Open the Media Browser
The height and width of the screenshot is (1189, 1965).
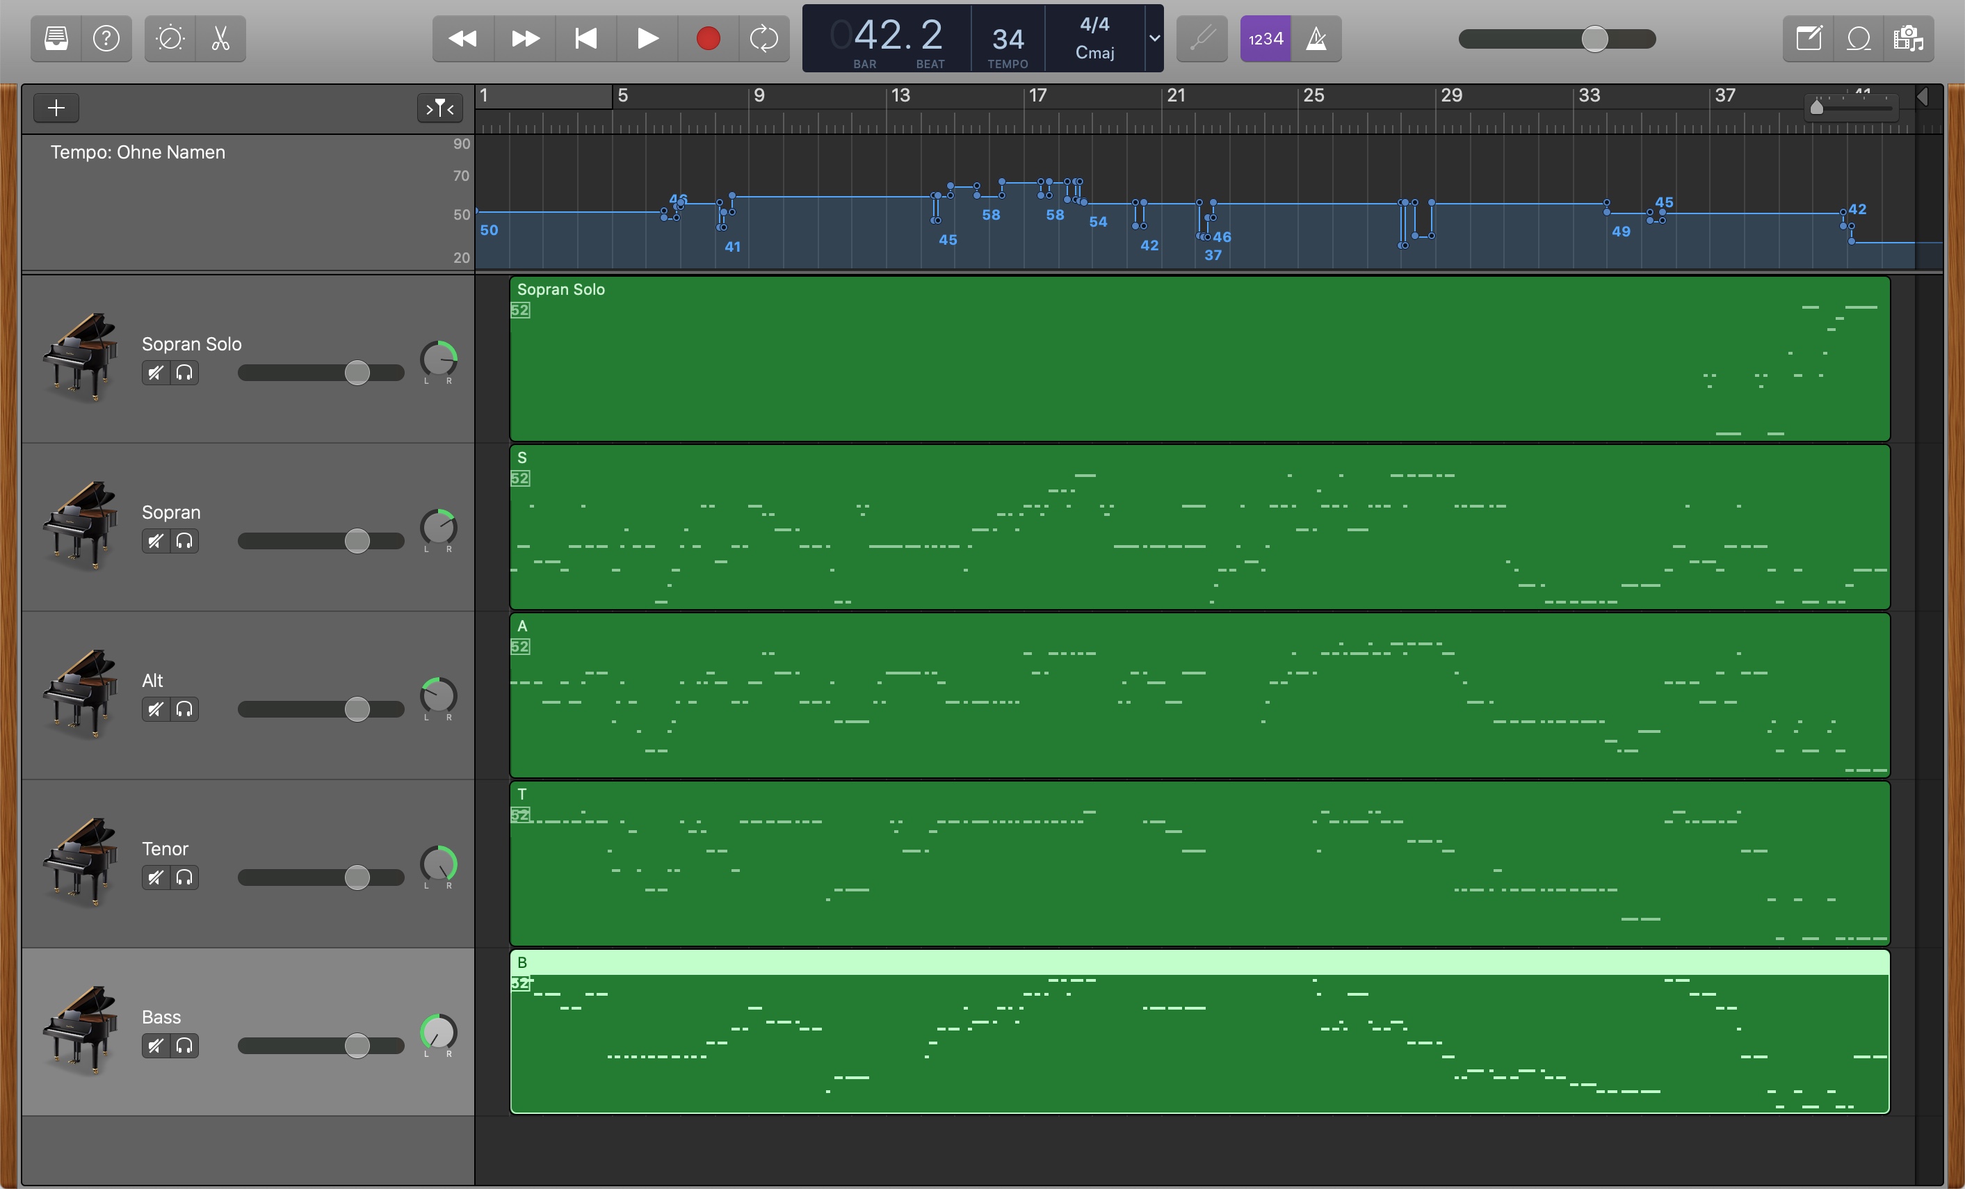(x=1909, y=38)
